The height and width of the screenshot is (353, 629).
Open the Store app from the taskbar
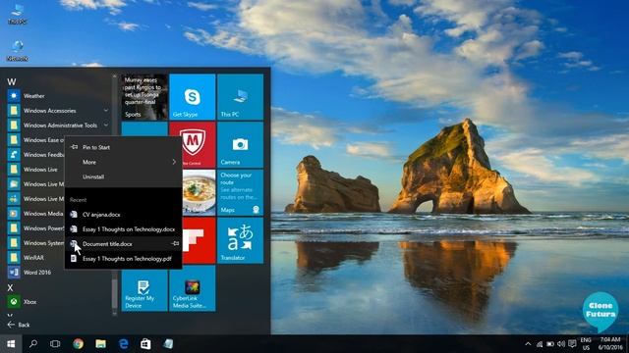point(145,344)
